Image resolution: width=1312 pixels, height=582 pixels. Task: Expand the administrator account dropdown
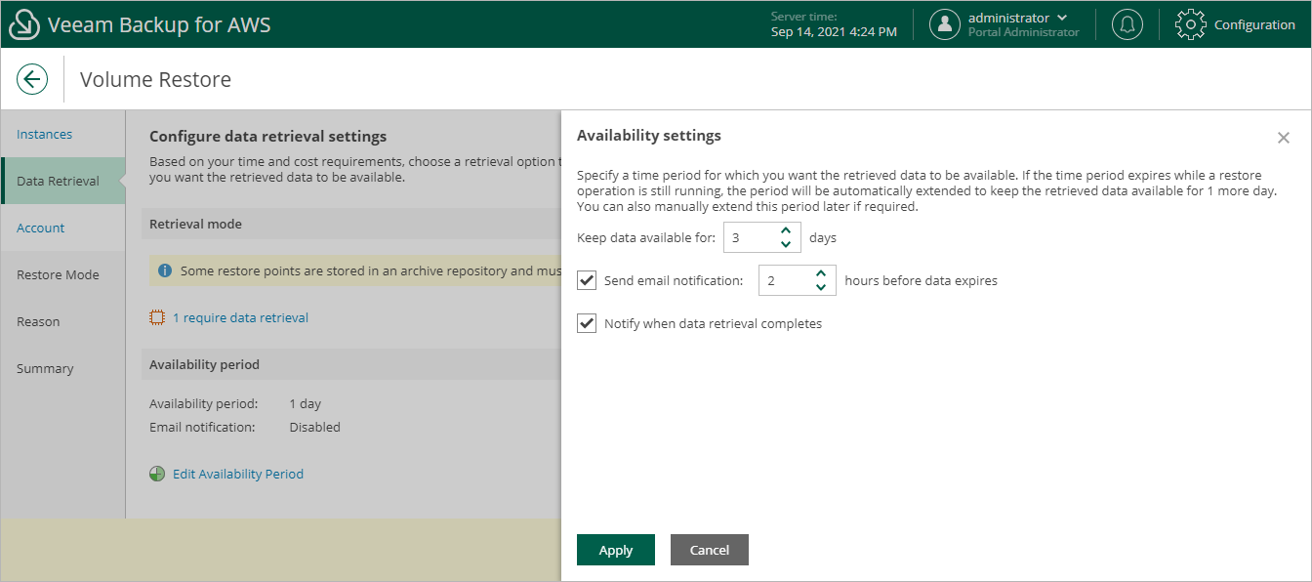(x=1062, y=18)
